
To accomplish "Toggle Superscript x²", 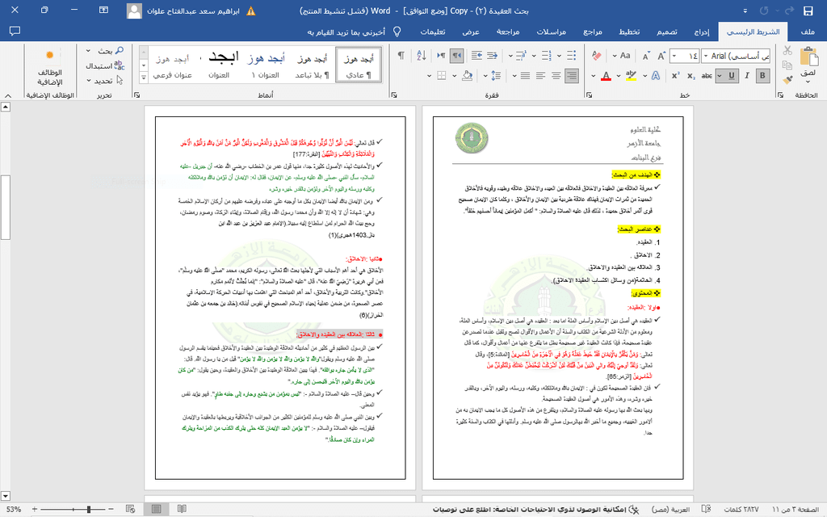I will tap(676, 76).
